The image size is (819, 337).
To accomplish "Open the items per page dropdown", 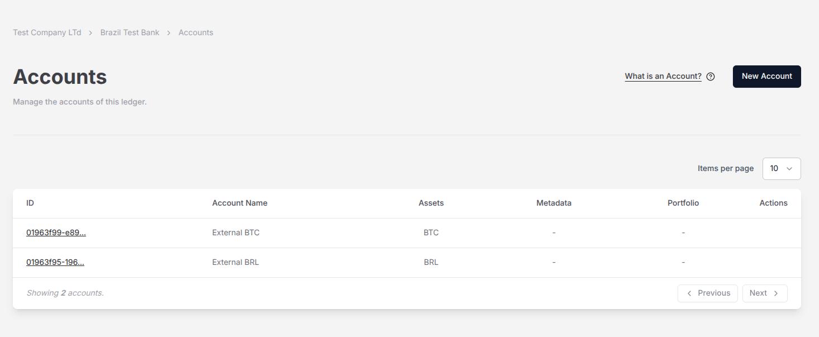I will click(782, 169).
